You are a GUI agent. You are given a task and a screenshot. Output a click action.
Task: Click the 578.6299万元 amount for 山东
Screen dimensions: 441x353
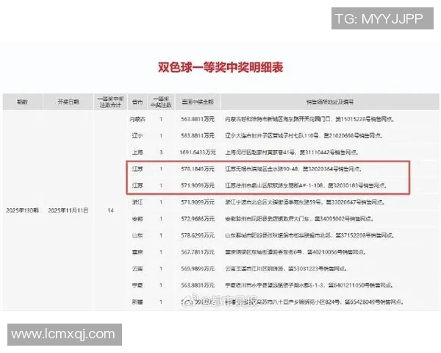198,235
